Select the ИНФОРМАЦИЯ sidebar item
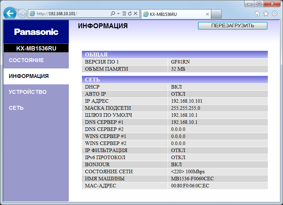 (x=36, y=76)
